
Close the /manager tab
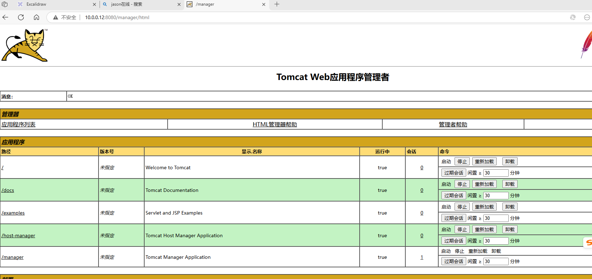tap(264, 5)
